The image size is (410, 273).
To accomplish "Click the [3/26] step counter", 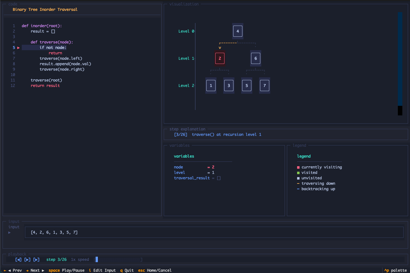I will (181, 135).
